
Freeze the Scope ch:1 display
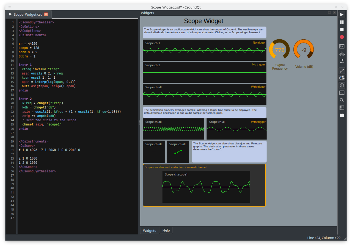(x=205, y=50)
